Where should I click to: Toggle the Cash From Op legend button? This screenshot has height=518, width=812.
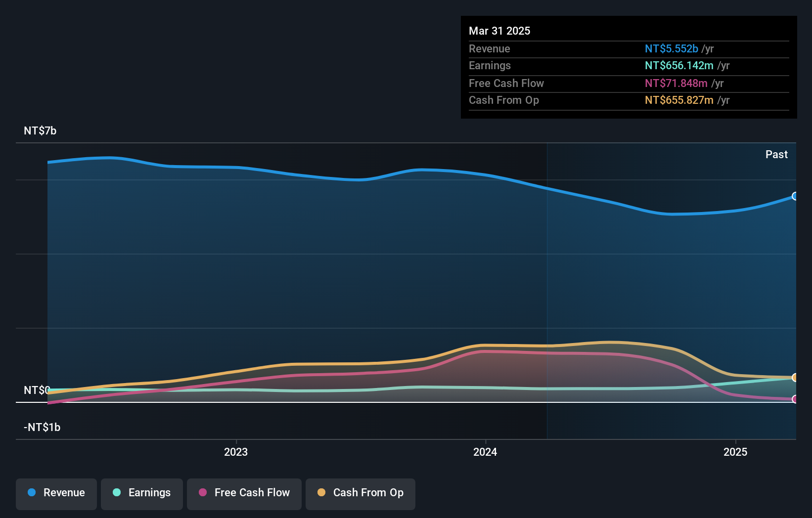(x=361, y=494)
